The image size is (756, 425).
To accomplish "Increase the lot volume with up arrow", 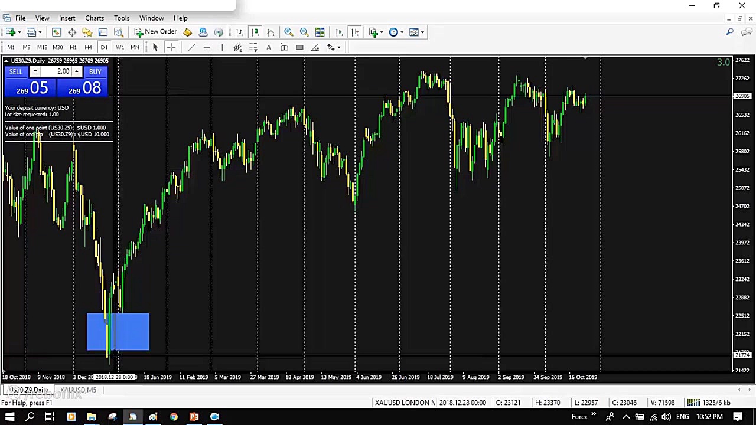I will coord(76,72).
